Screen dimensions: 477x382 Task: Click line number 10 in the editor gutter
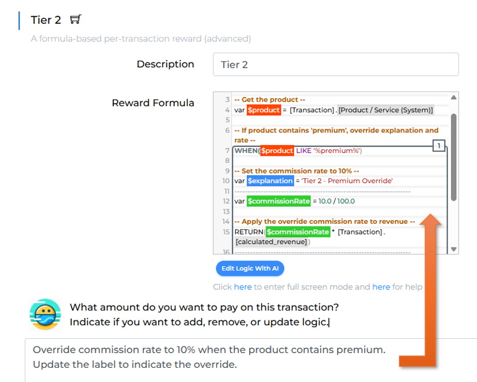point(226,181)
